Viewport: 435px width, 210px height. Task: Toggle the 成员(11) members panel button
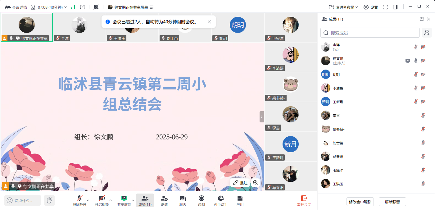pos(145,200)
